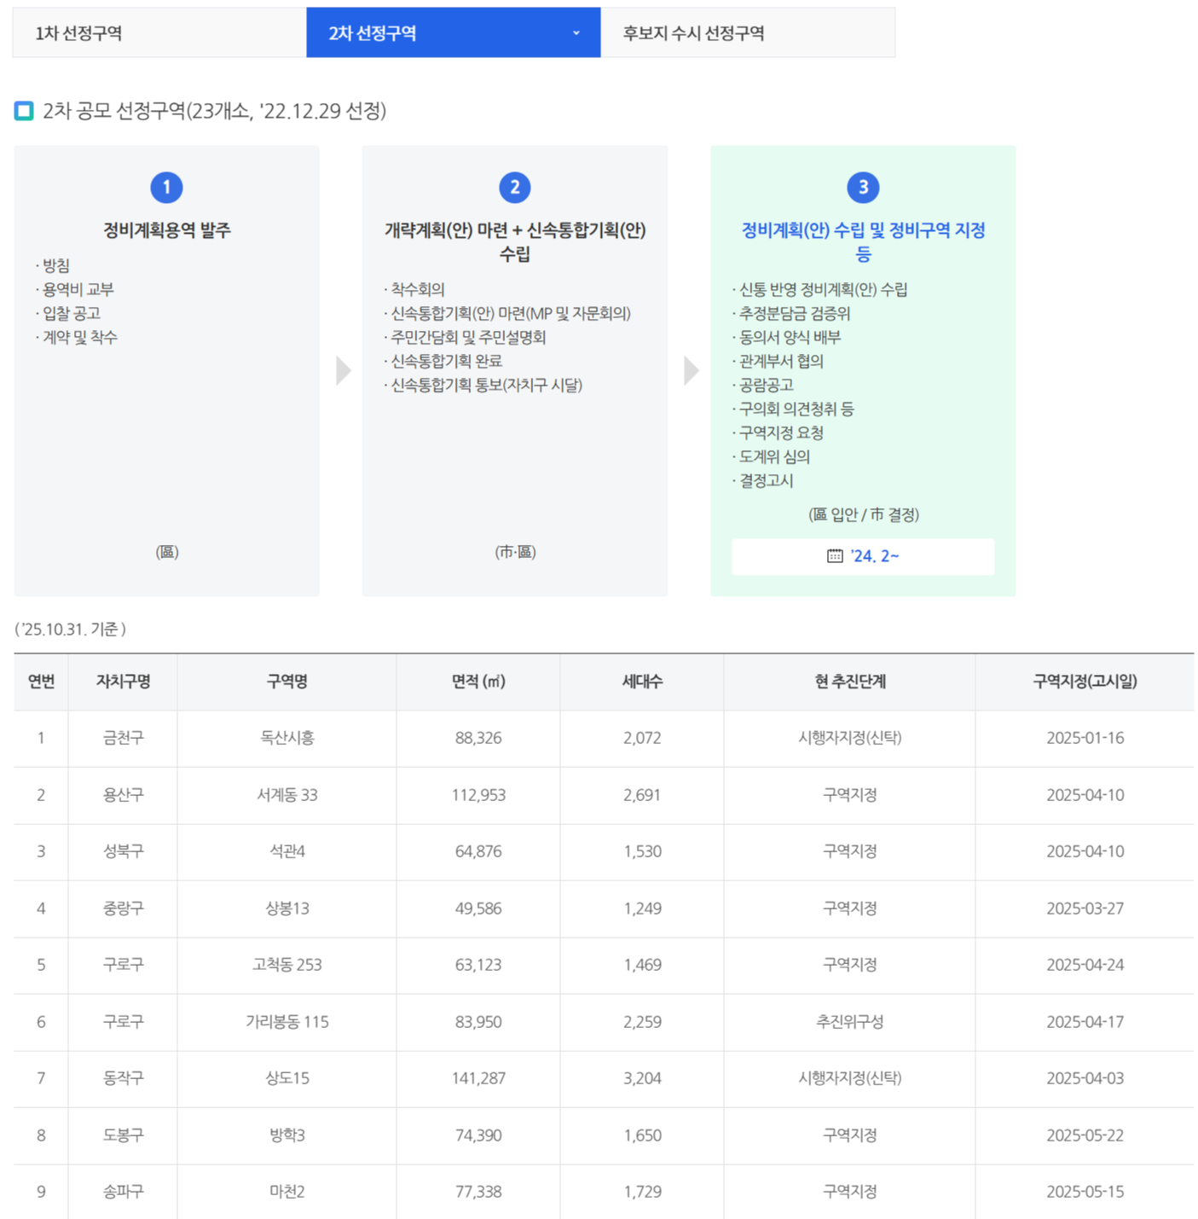Click the step 1 numbered circle icon
The image size is (1198, 1219).
coord(166,187)
